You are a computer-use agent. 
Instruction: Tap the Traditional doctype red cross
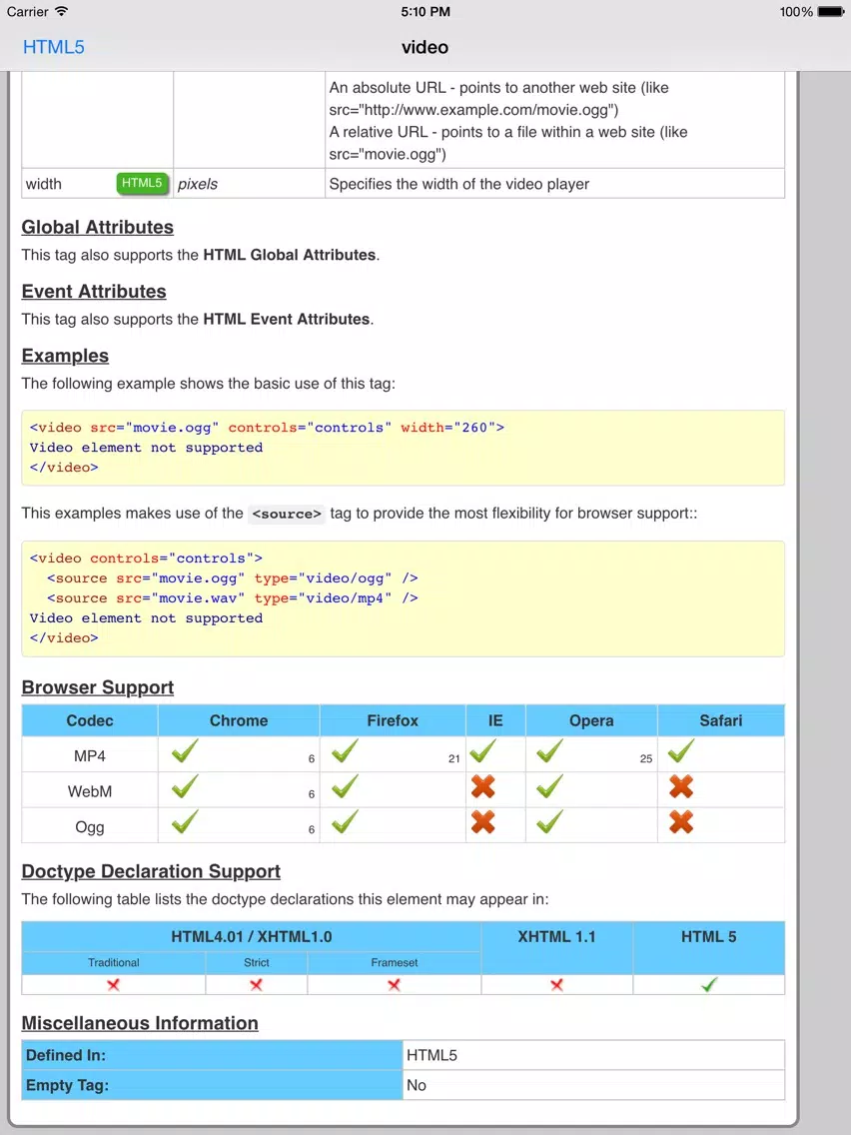click(x=114, y=985)
